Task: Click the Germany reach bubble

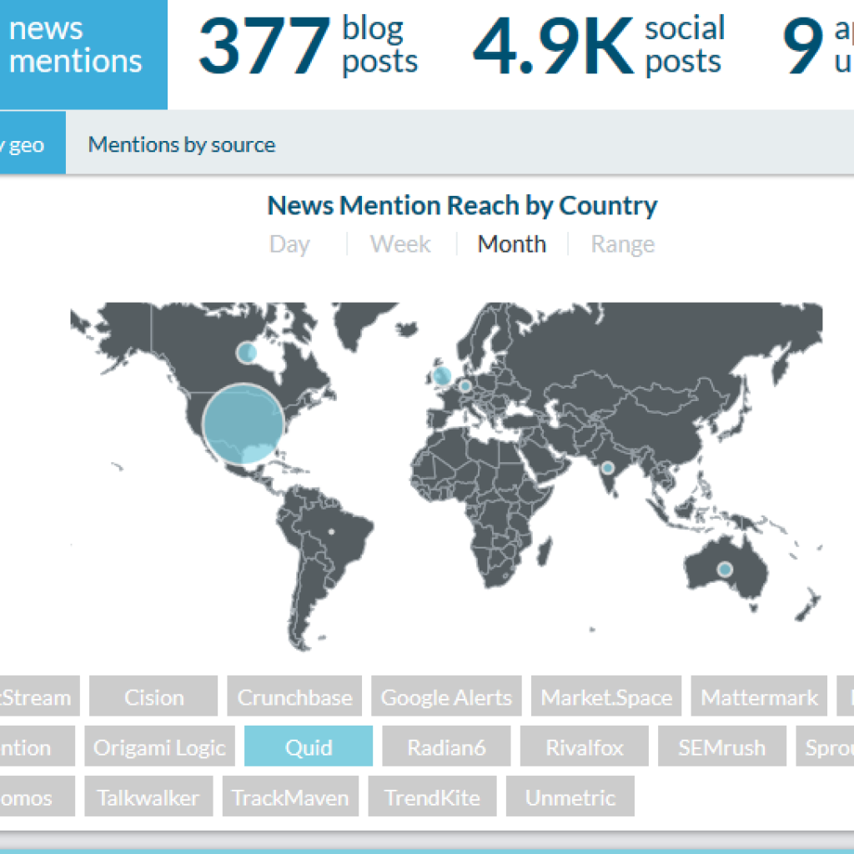Action: pos(465,386)
